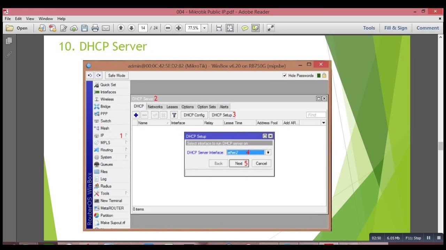Toggle the Safe Mode button in WinBox
446x250 pixels.
point(116,75)
